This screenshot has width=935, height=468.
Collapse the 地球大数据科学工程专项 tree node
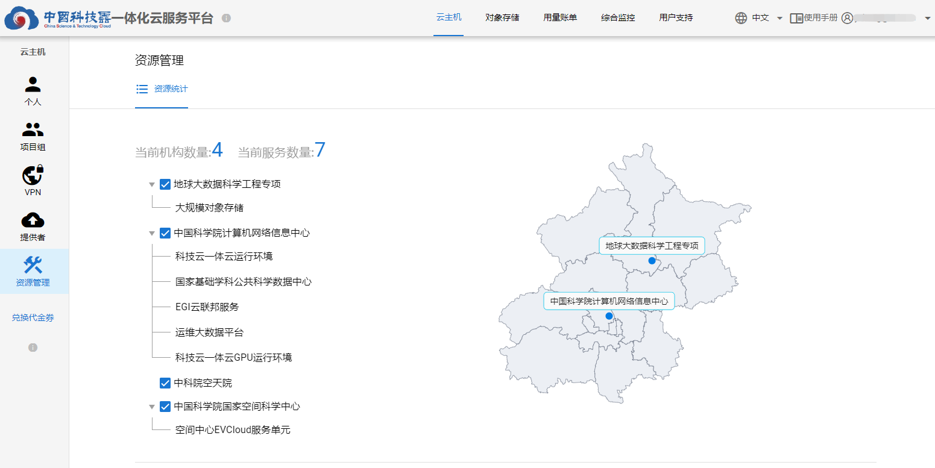[152, 184]
